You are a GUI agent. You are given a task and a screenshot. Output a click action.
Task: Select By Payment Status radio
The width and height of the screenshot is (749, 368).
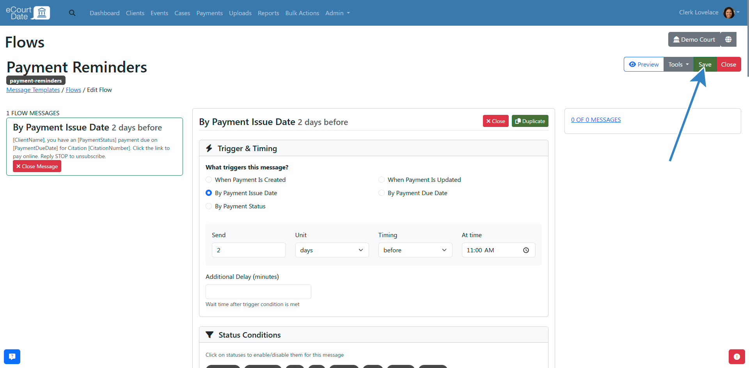tap(209, 206)
